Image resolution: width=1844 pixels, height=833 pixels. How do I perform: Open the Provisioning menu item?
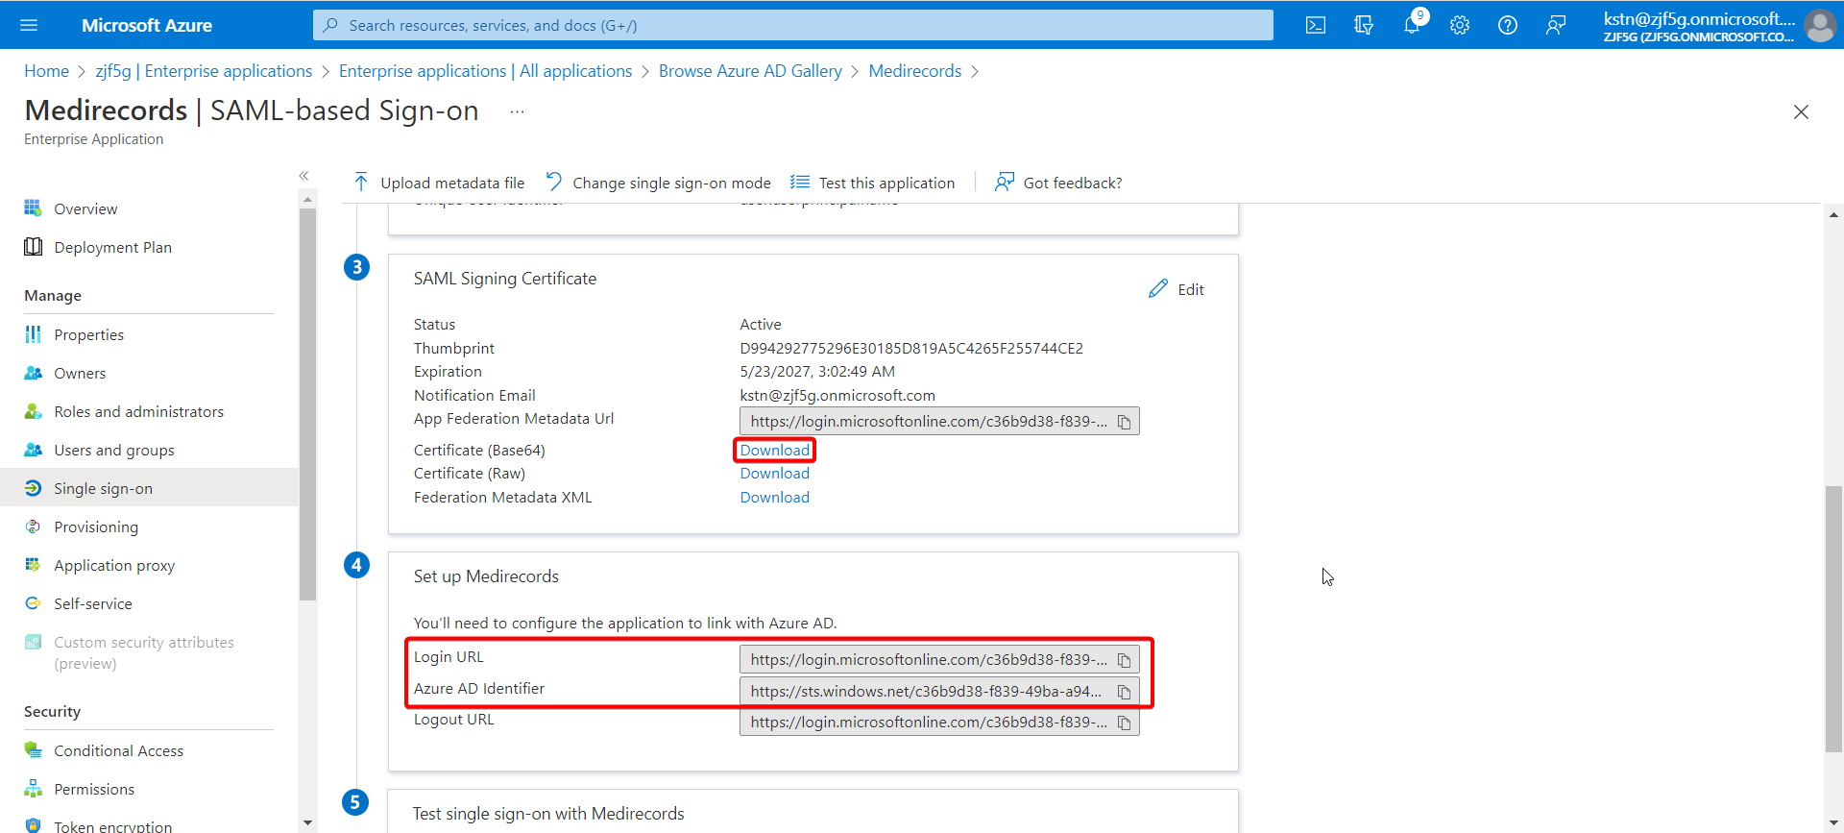pyautogui.click(x=96, y=527)
